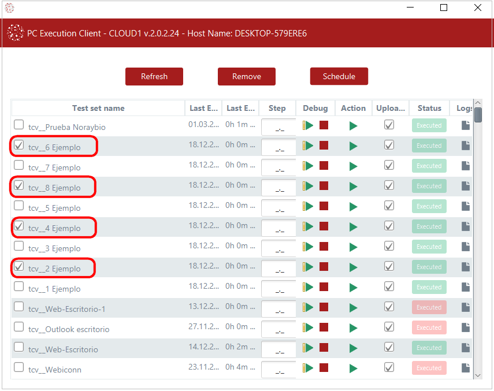Run Action play for tcv__7 Ejemplo

coord(353,166)
